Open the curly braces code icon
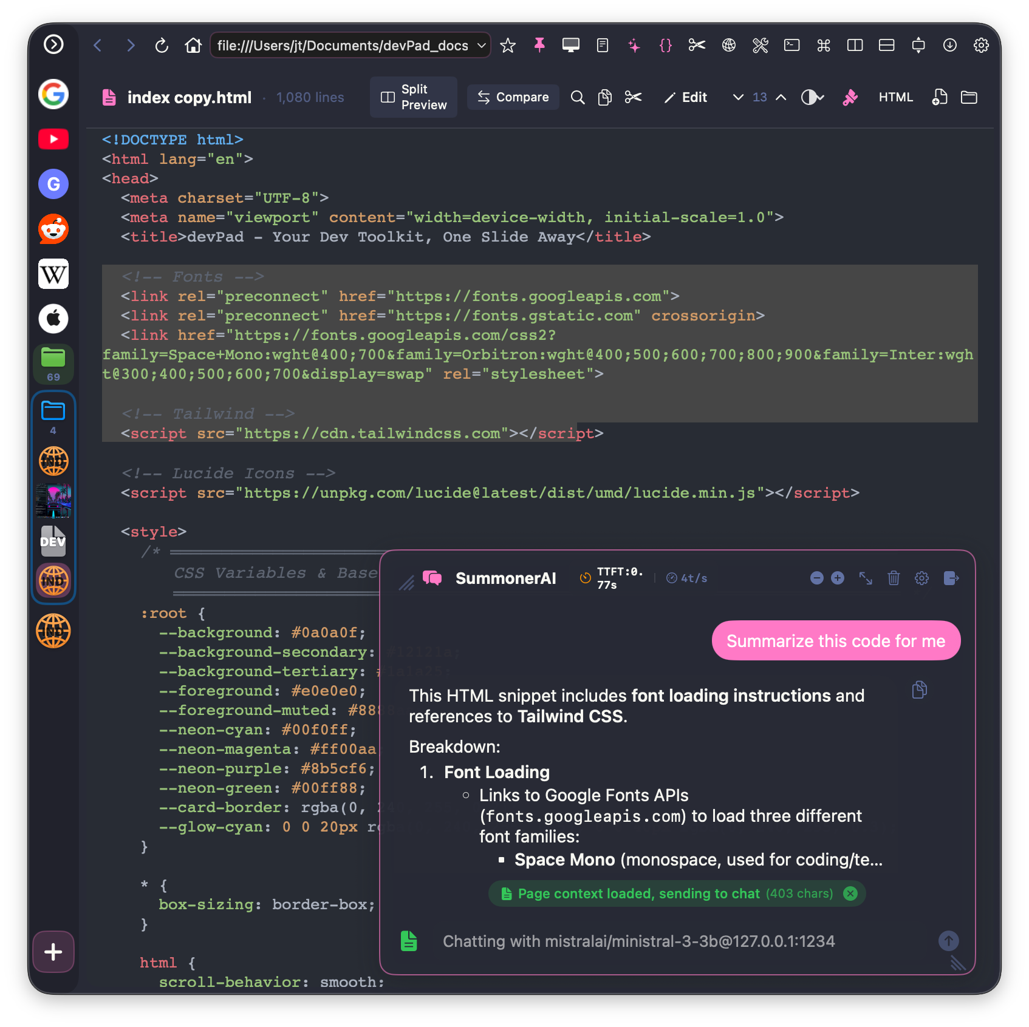 click(x=666, y=46)
